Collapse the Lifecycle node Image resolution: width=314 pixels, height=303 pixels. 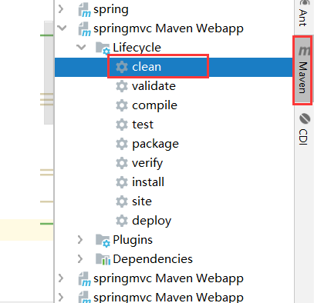coord(81,47)
